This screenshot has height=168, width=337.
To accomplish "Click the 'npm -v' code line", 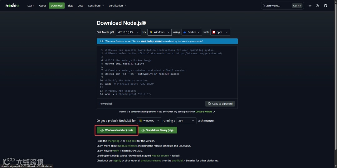I will point(128,94).
